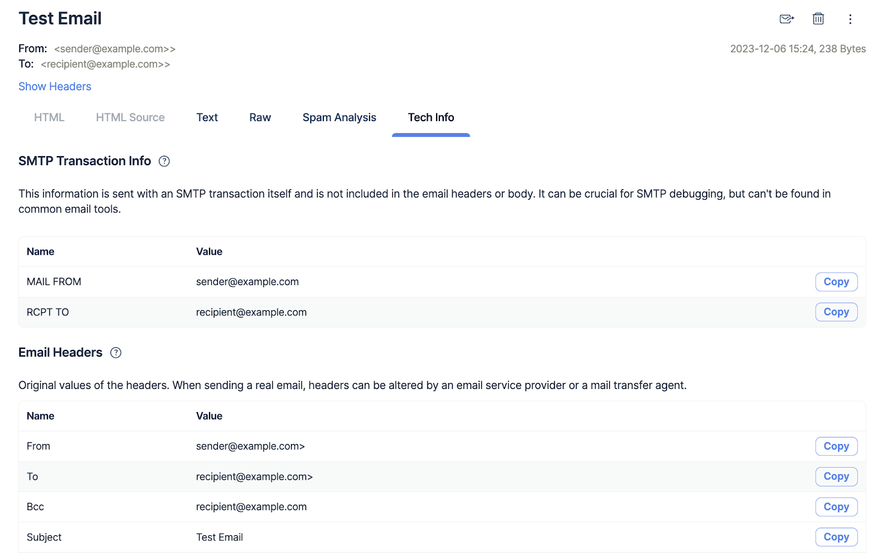This screenshot has width=880, height=553.
Task: Select the Tech Info tab
Action: 431,117
